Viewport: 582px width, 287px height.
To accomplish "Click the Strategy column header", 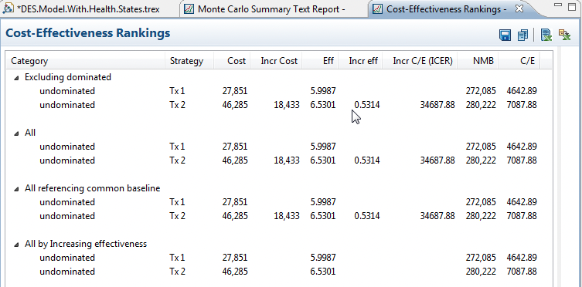I will [186, 61].
